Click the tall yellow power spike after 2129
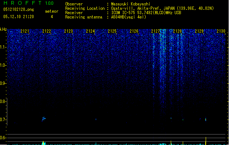 206,141
